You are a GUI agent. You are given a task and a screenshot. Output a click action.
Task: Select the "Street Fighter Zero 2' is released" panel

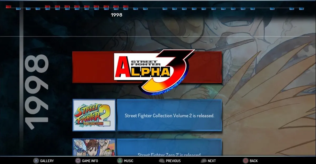point(169,148)
